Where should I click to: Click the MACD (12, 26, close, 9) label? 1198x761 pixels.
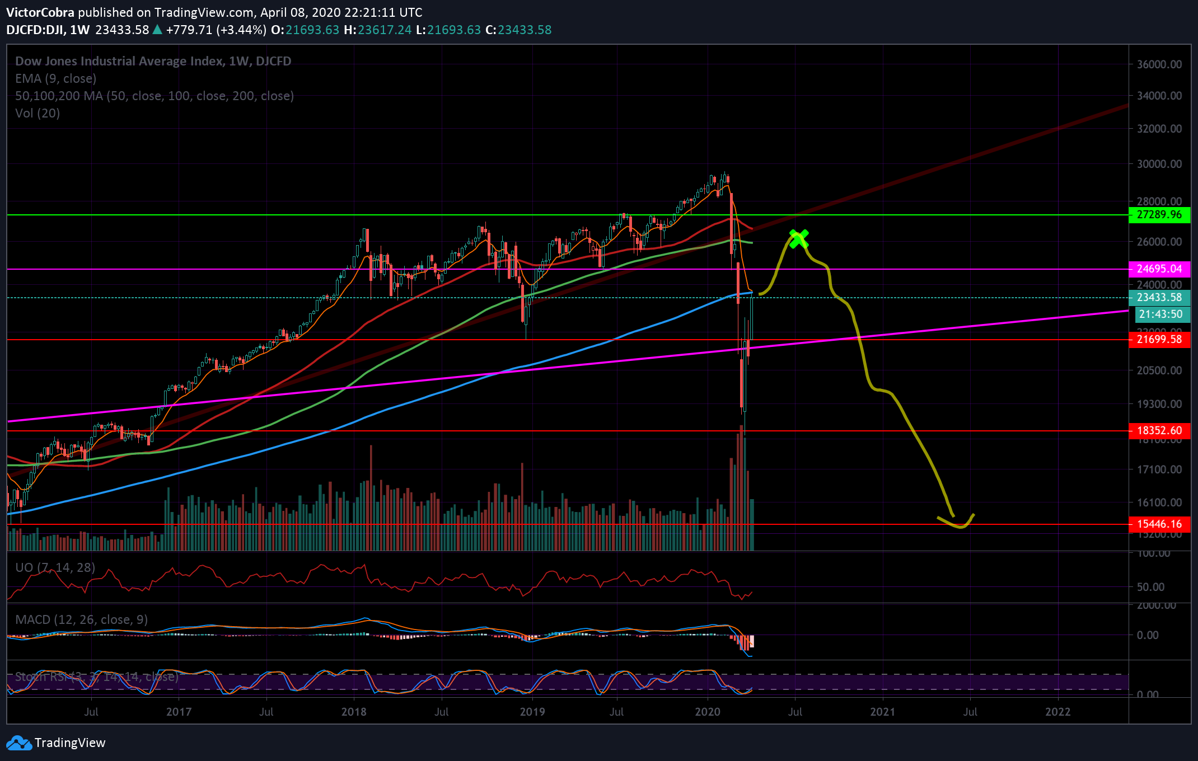point(82,619)
